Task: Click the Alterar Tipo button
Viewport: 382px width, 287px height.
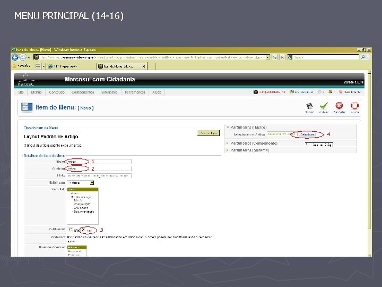Action: [209, 133]
